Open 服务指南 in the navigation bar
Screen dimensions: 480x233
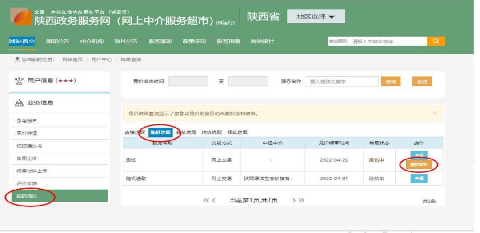pyautogui.click(x=228, y=42)
